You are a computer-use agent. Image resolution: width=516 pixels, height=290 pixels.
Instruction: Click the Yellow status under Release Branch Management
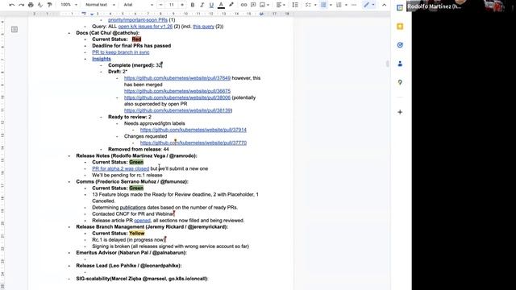click(x=137, y=234)
